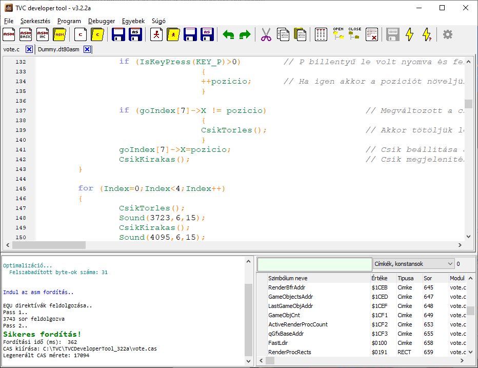The height and width of the screenshot is (368, 478).
Task: Cut selection with the scissors icon
Action: click(266, 34)
